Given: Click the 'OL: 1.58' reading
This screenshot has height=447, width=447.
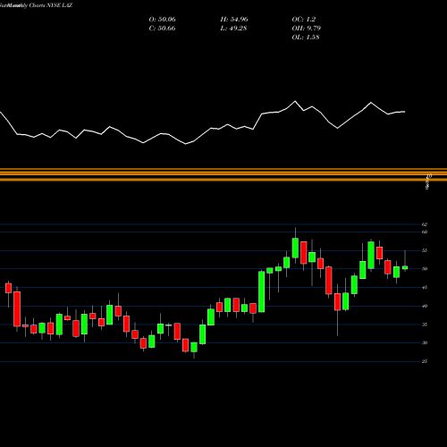Looking at the screenshot, I should pyautogui.click(x=306, y=38).
